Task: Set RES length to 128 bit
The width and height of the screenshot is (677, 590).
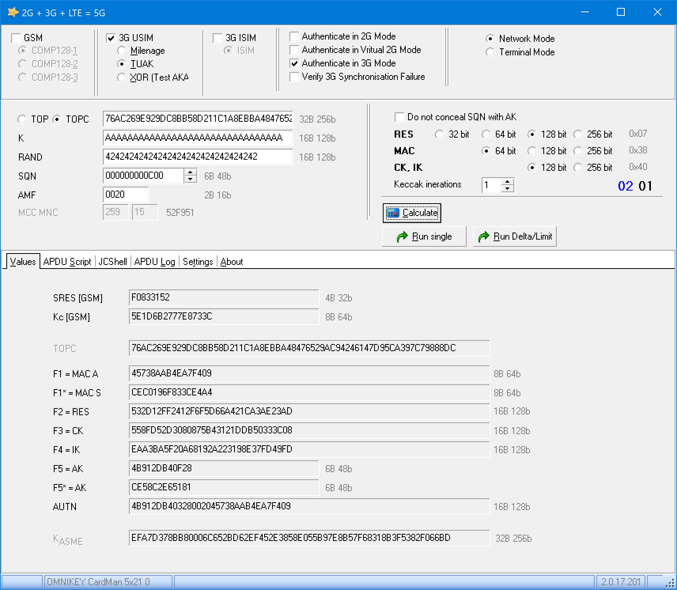Action: 532,134
